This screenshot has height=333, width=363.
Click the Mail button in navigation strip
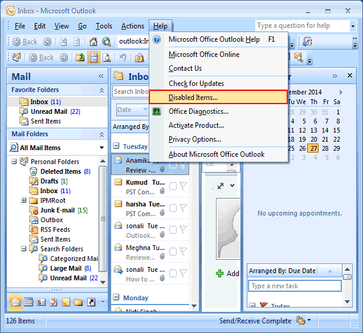(16, 302)
